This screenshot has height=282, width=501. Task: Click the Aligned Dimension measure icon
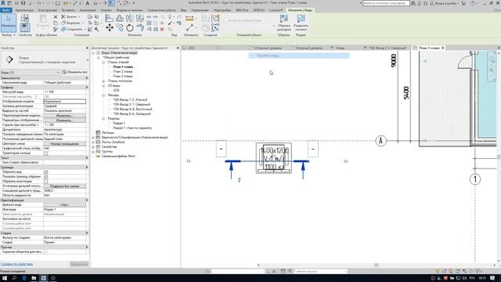click(189, 19)
